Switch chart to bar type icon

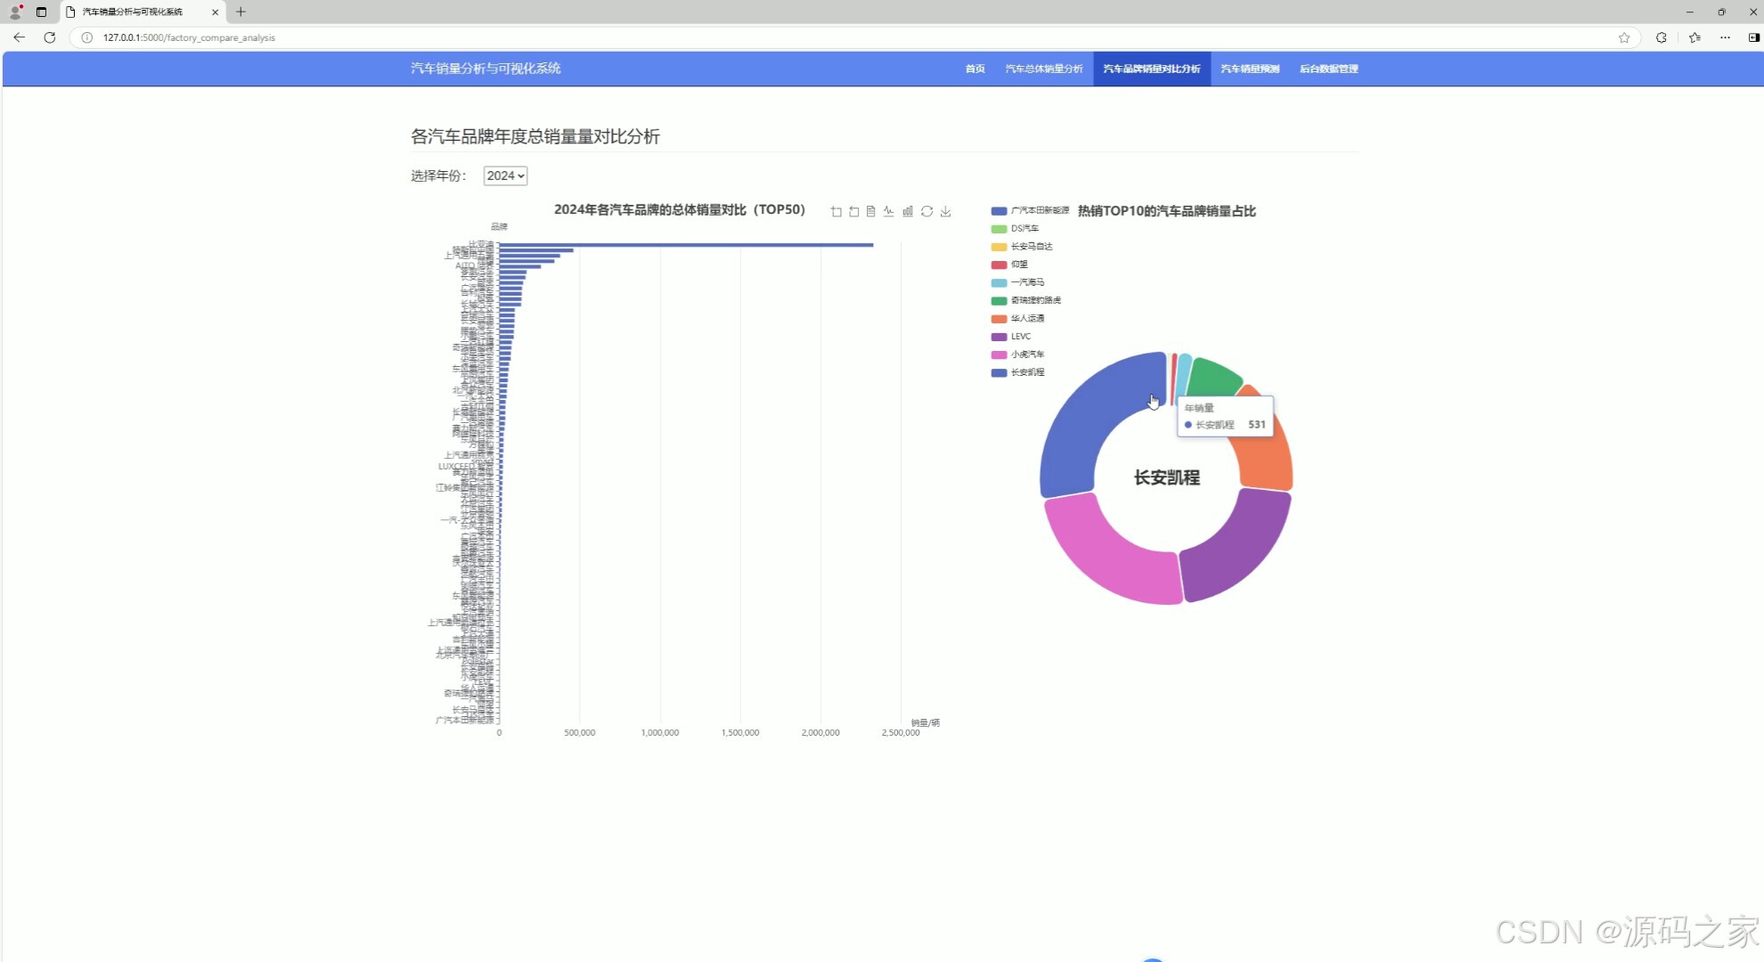click(x=908, y=211)
